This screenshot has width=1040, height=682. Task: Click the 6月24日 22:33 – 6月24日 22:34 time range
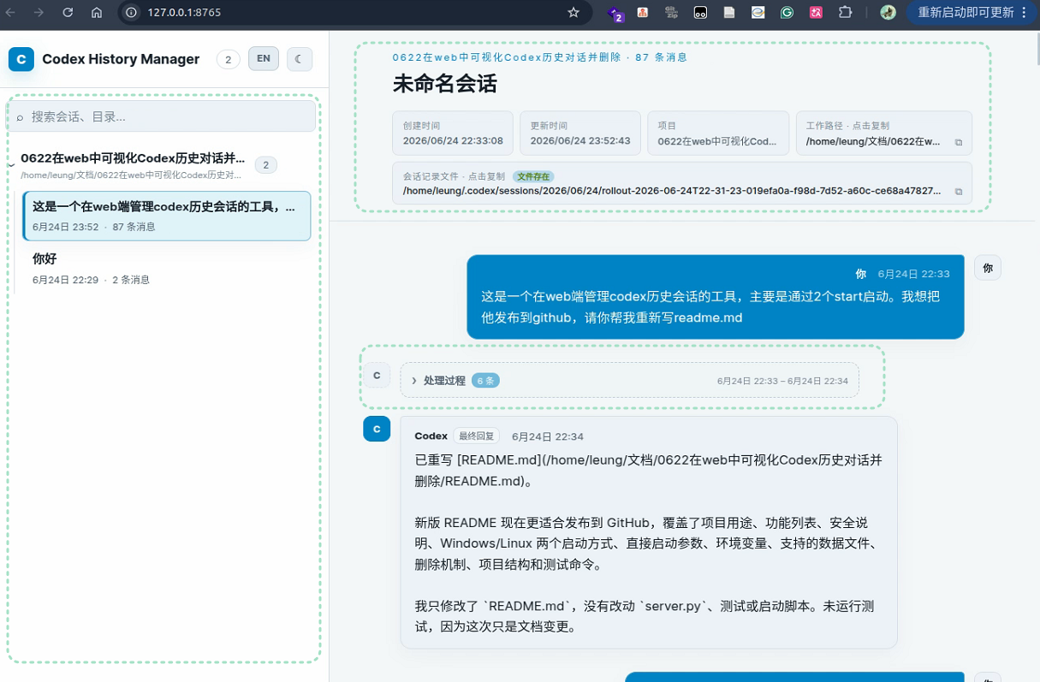[x=782, y=381]
